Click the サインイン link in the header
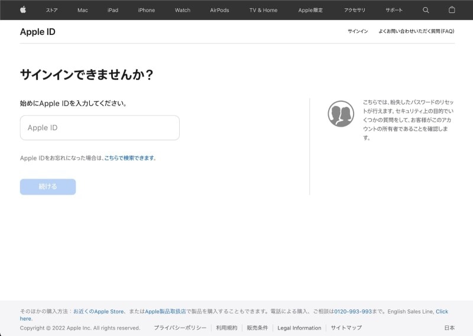This screenshot has height=336, width=473. click(x=358, y=31)
